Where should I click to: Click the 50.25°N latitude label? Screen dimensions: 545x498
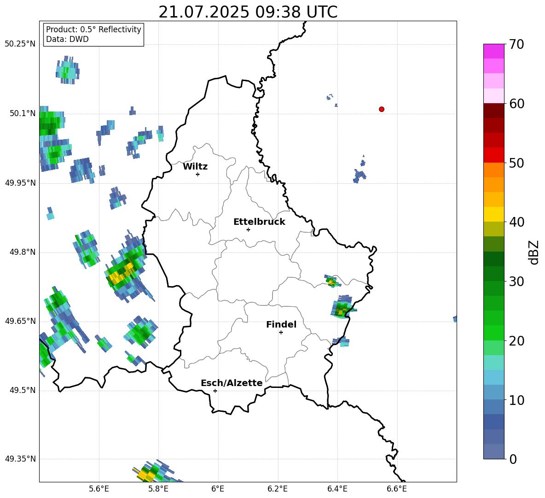(x=20, y=44)
